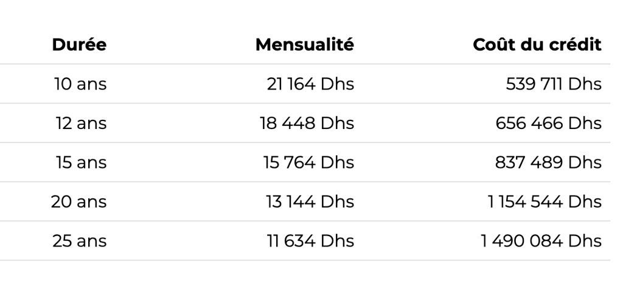Select the 20 ans duration cell
This screenshot has height=286, width=623.
click(78, 202)
